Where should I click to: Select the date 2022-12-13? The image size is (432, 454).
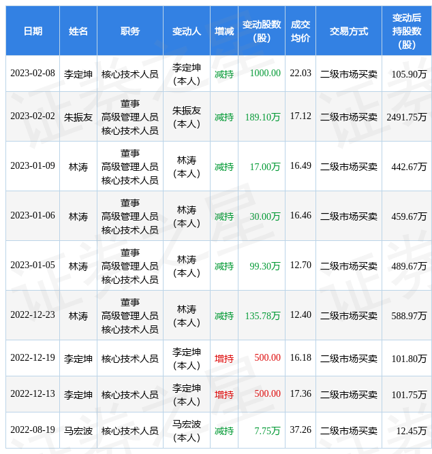(33, 394)
